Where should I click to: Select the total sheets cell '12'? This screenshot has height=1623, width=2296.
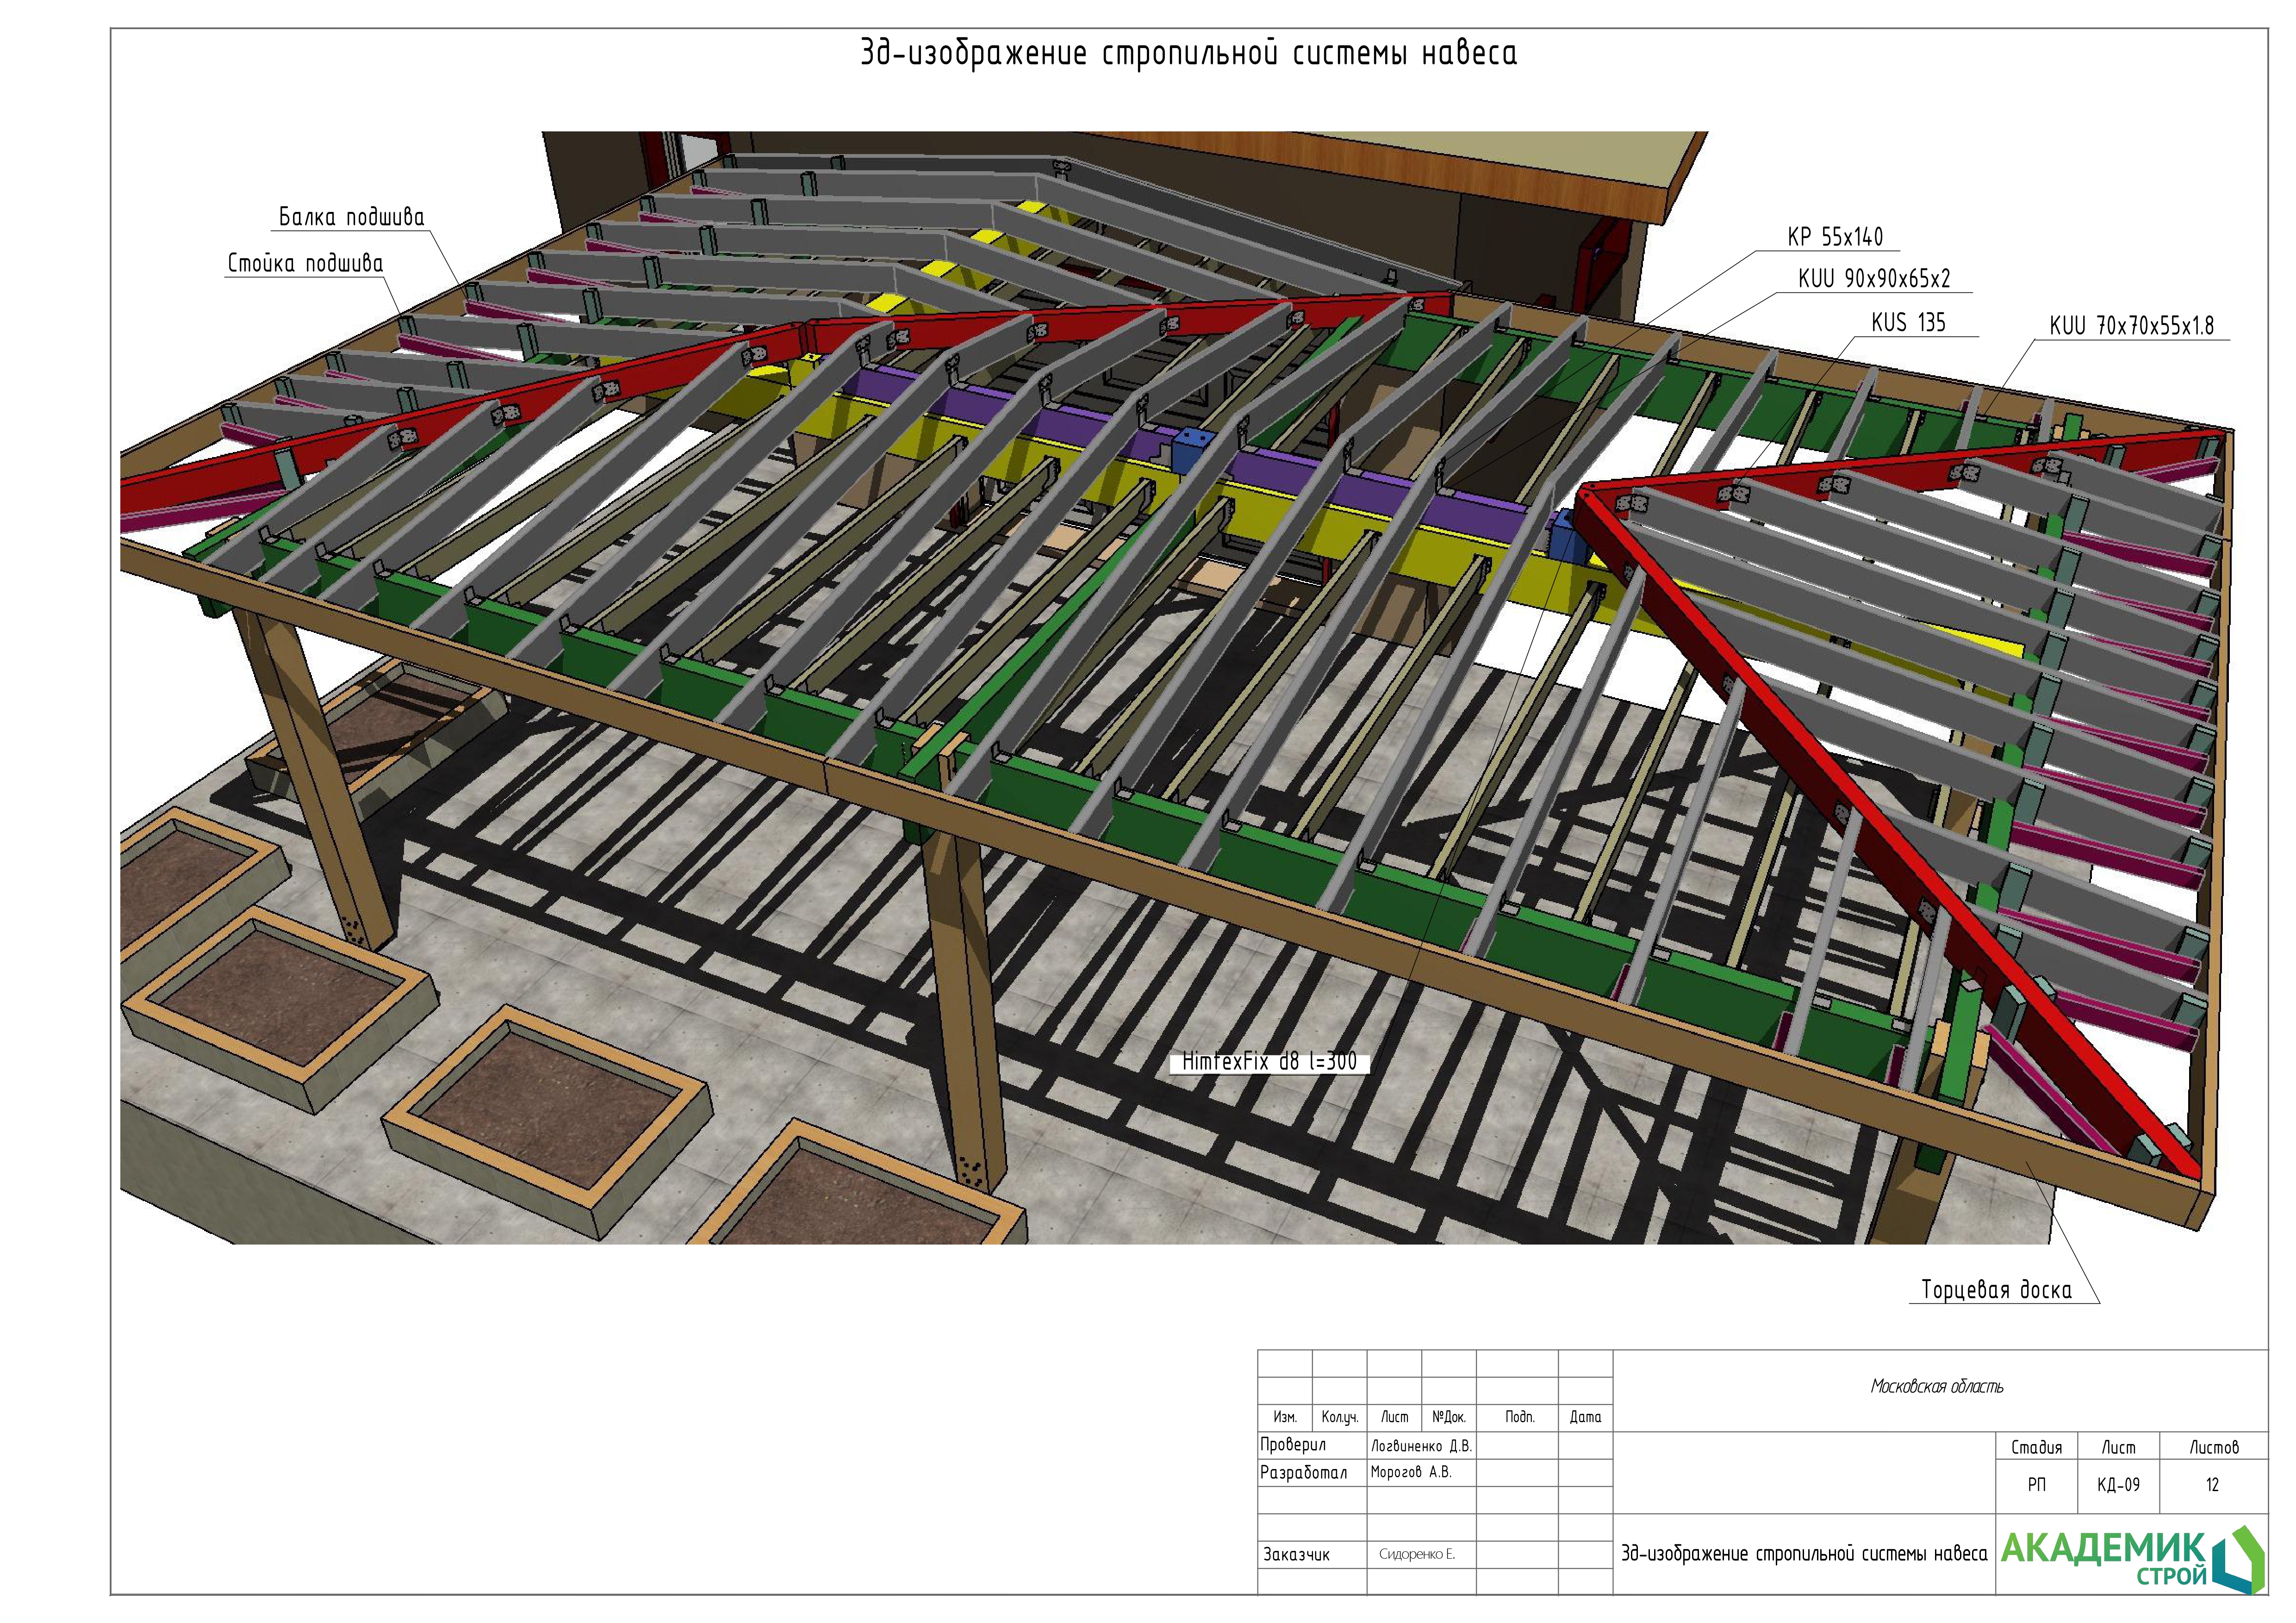coord(2212,1485)
